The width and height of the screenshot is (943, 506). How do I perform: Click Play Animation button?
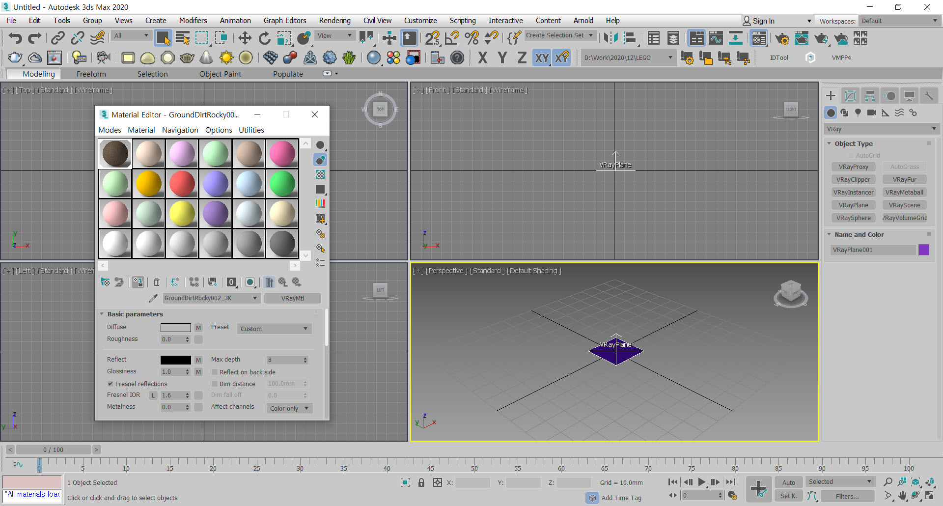tap(702, 482)
